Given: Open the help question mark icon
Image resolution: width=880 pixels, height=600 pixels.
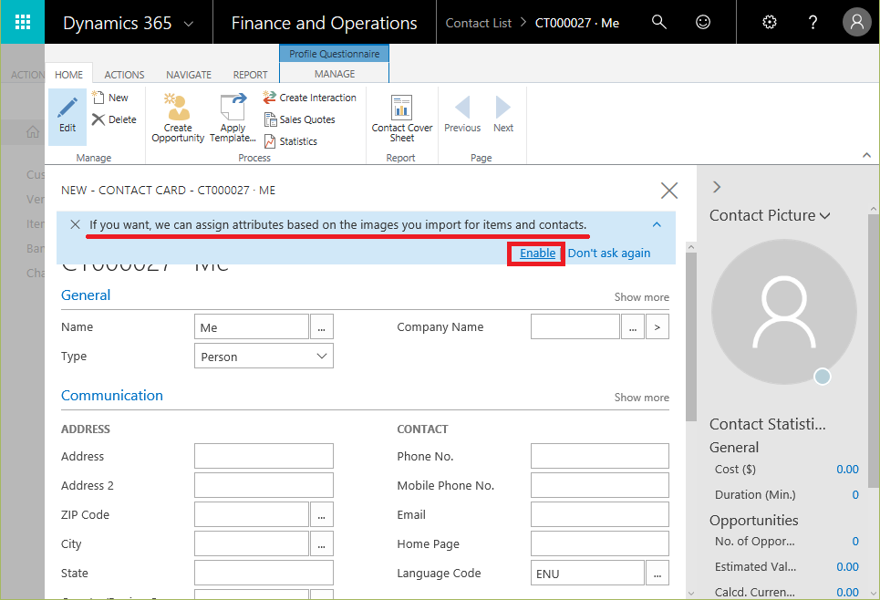Looking at the screenshot, I should pyautogui.click(x=813, y=22).
